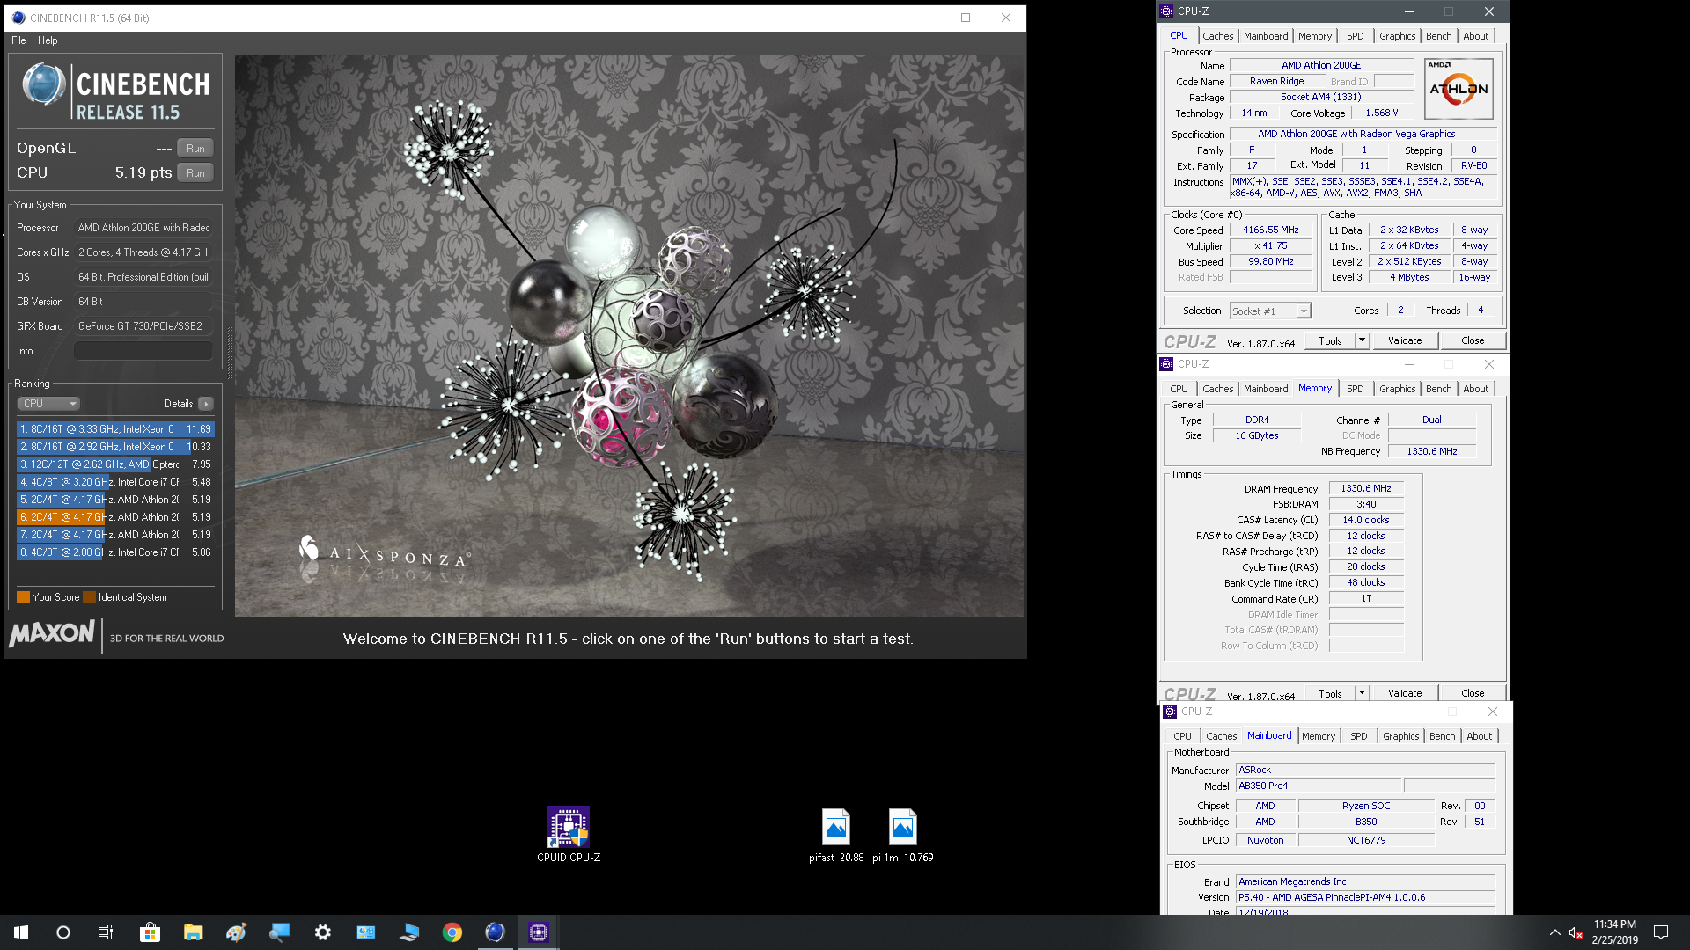Open Settings gear in the taskbar
The width and height of the screenshot is (1690, 950).
coord(323,932)
